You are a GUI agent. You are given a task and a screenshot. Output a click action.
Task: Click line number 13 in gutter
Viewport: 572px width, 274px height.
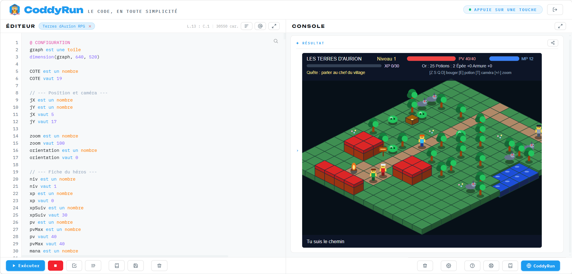16,129
